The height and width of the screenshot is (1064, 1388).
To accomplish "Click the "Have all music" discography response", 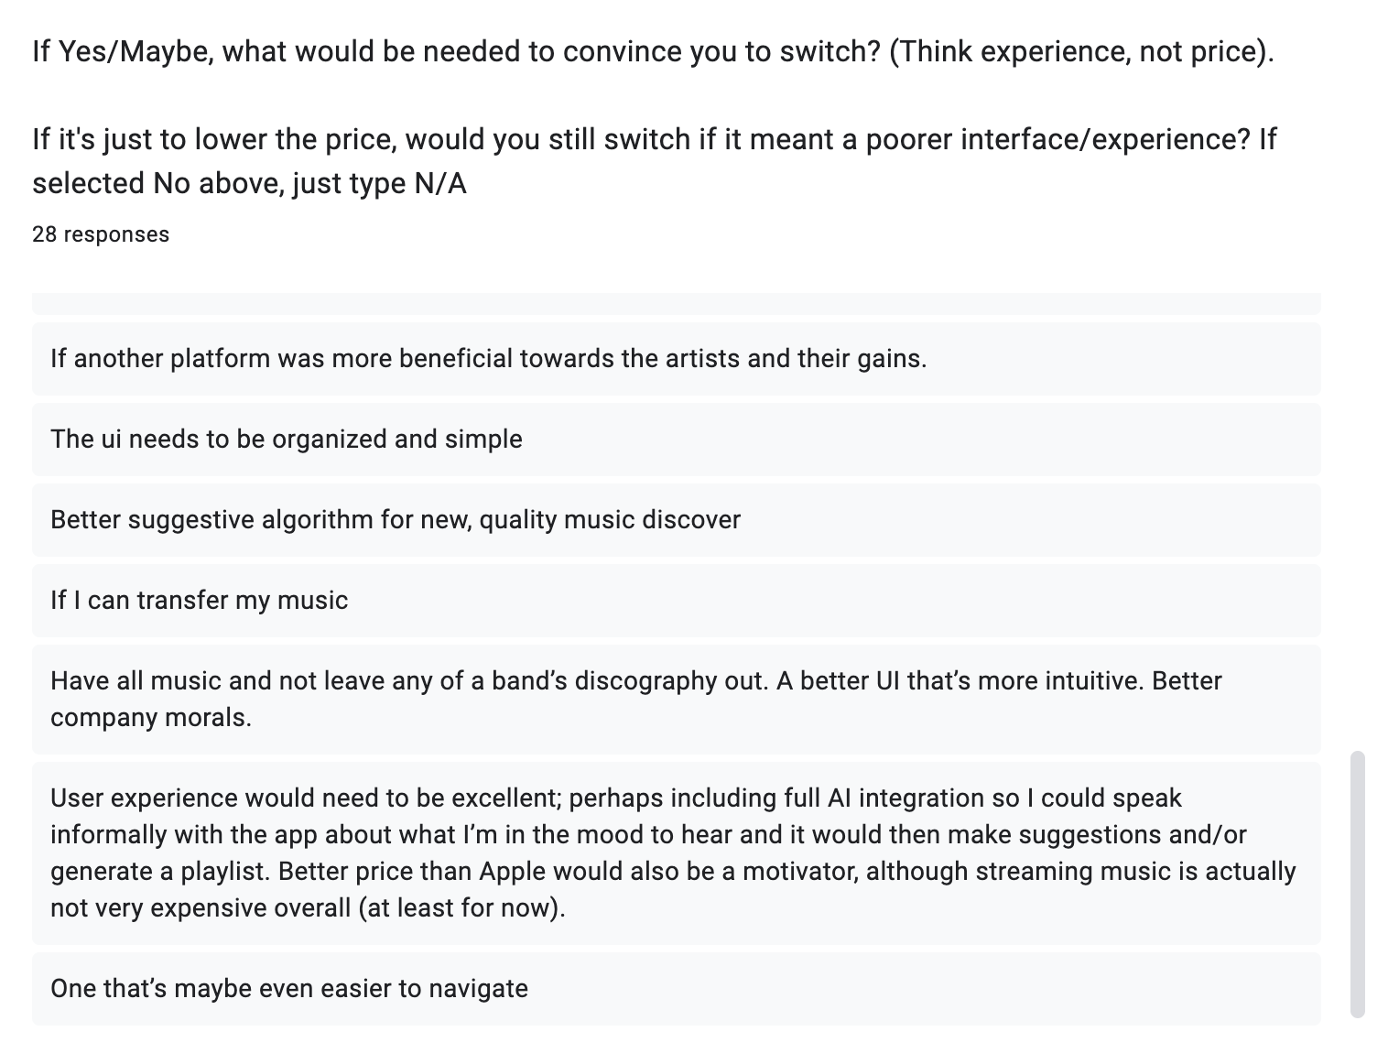I will [407, 681].
